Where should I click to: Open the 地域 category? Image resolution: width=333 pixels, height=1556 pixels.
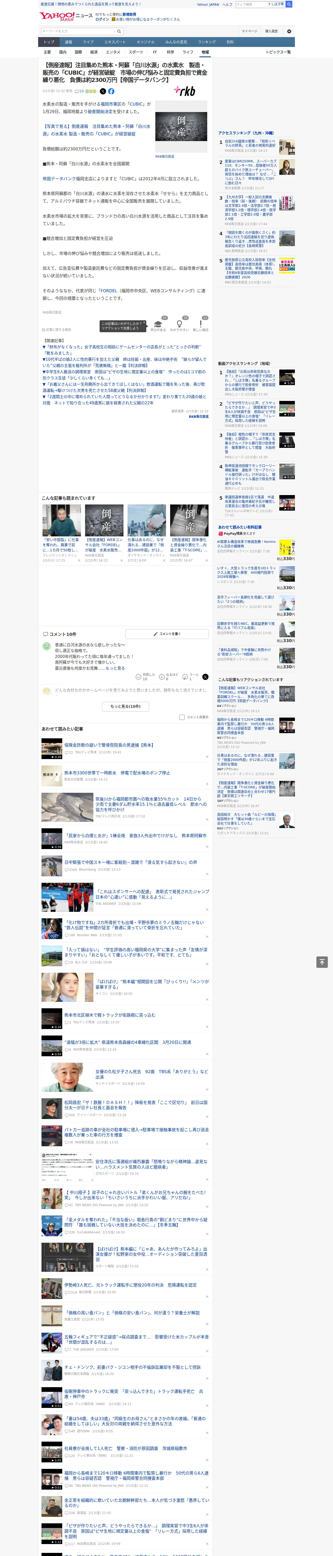(x=205, y=52)
